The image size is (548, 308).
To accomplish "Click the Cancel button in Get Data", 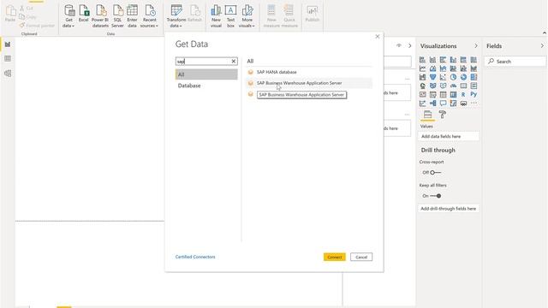I will point(361,257).
